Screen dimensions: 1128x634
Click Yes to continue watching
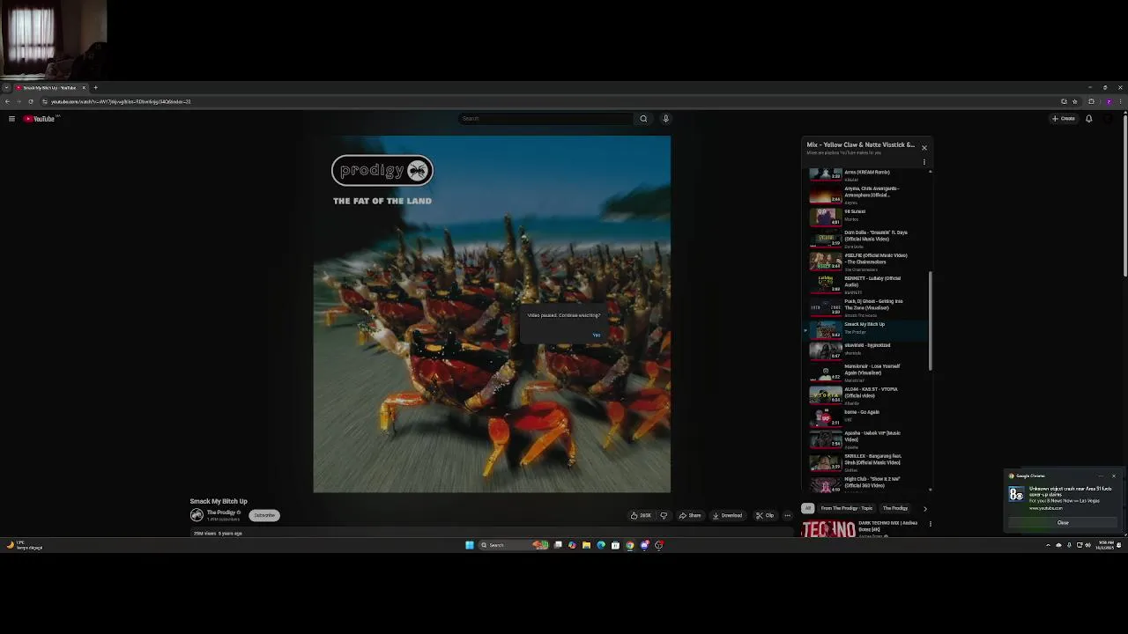[597, 335]
